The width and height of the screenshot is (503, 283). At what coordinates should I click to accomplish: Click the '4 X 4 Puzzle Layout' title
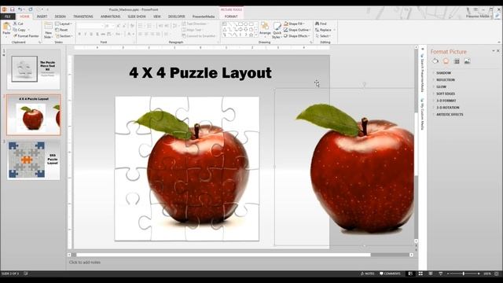(200, 73)
